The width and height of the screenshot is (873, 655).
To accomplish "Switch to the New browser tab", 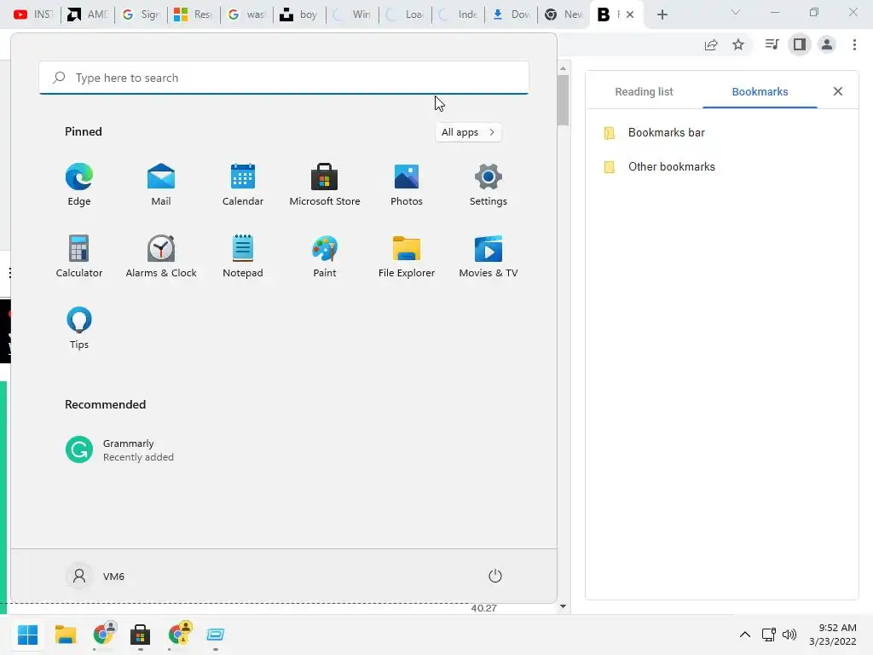I will [564, 14].
